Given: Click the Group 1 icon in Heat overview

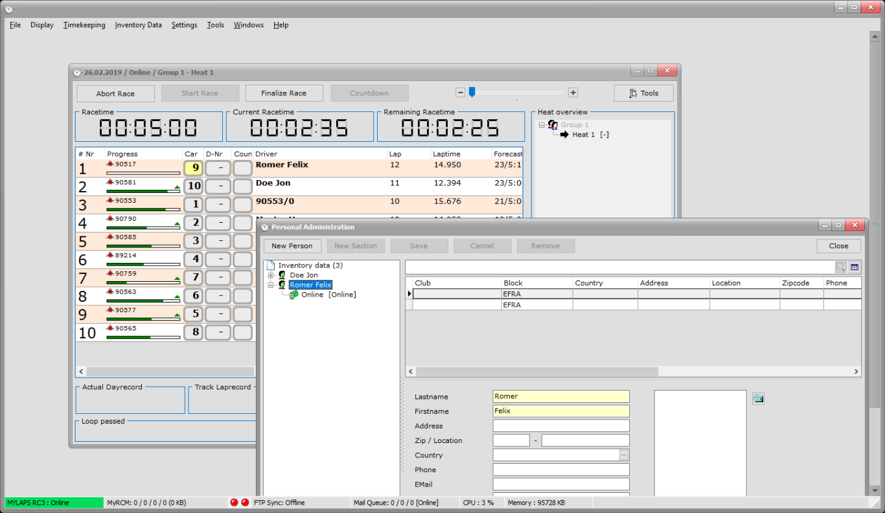Looking at the screenshot, I should point(553,125).
